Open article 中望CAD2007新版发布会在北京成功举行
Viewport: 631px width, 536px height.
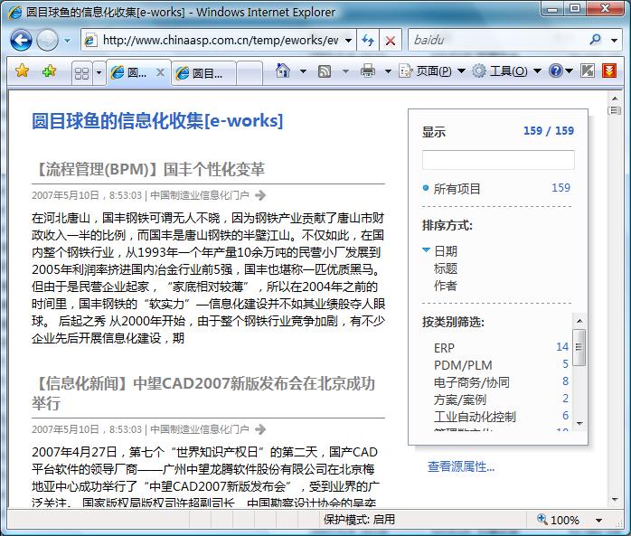click(x=203, y=393)
